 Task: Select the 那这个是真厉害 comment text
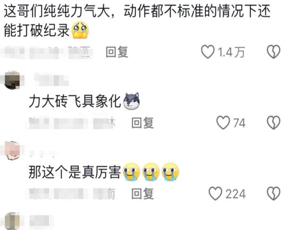(x=75, y=172)
